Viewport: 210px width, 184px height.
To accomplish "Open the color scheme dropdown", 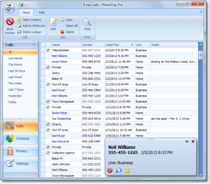I will 23,5.
